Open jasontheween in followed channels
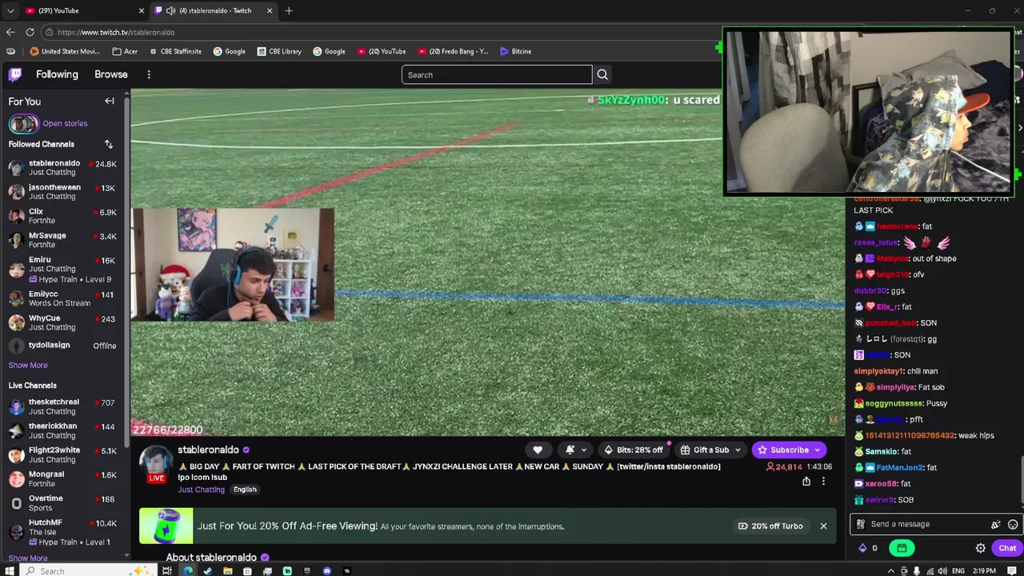1024x576 pixels. click(64, 192)
